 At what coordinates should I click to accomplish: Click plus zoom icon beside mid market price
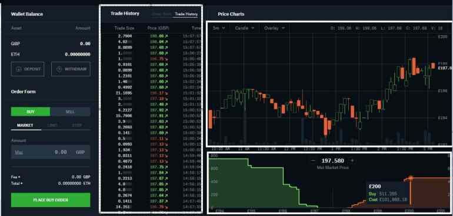(352, 161)
